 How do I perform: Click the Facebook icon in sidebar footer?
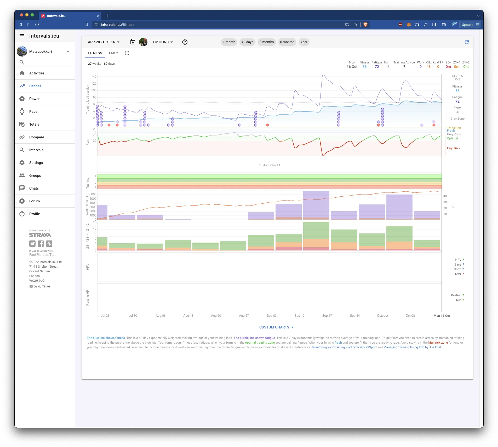pyautogui.click(x=41, y=244)
